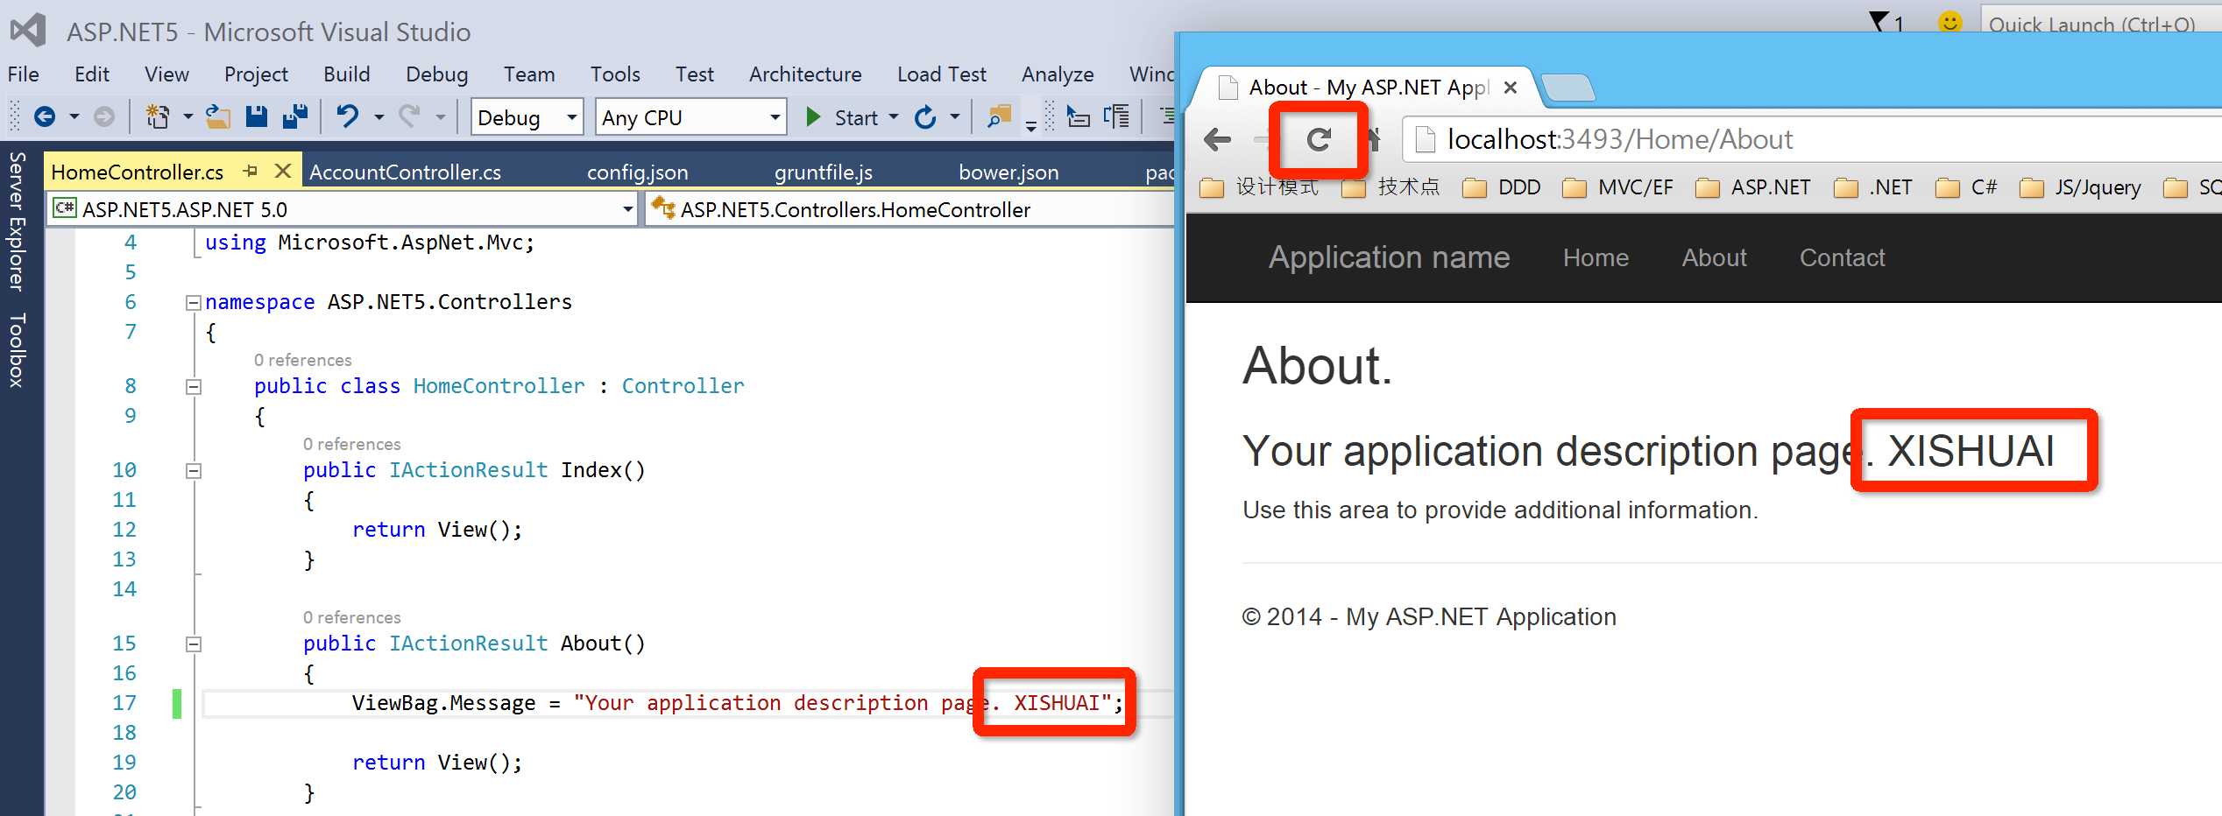Open the Undo history dropdown arrow

coord(379,116)
